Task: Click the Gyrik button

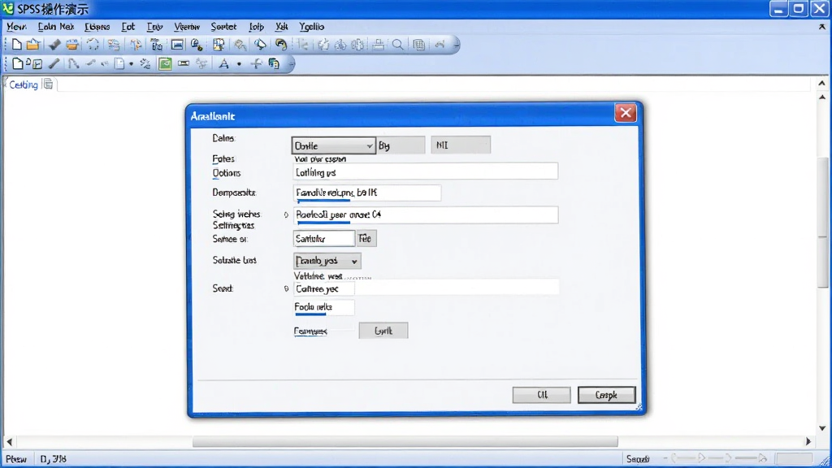Action: click(383, 331)
